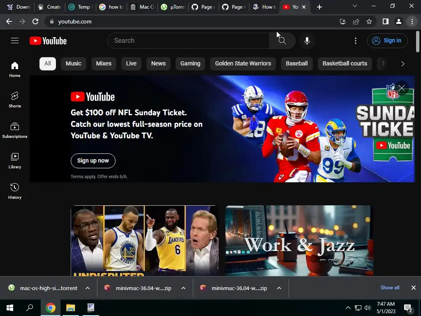Go forward with browser forward arrow

point(22,21)
